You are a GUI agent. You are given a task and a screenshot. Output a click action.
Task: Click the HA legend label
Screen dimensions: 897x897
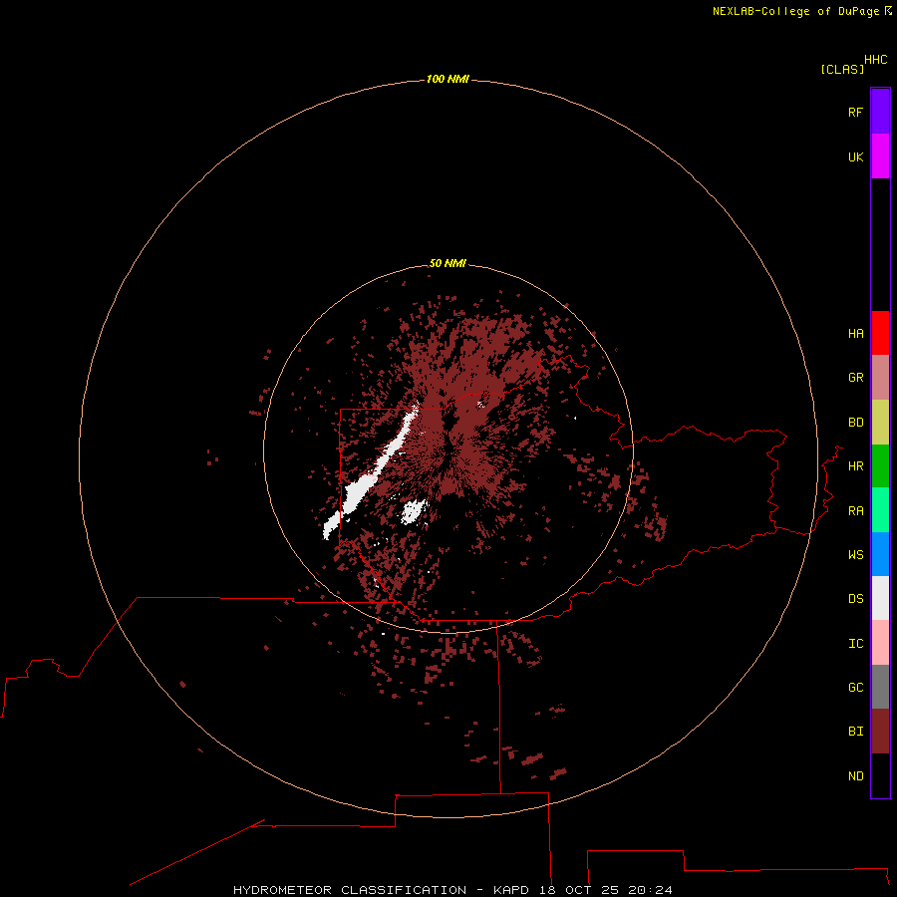pos(855,334)
